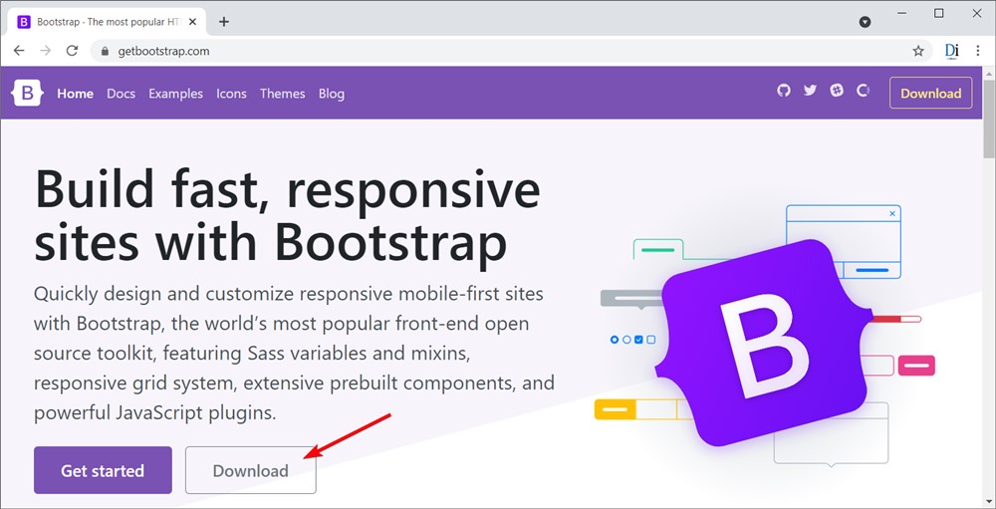996x509 pixels.
Task: Click the navbar Download button
Action: click(x=930, y=93)
